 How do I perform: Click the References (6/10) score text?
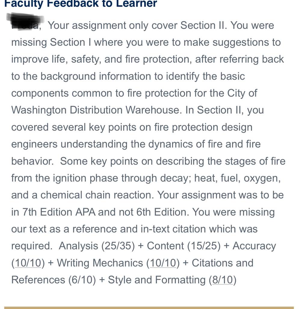pyautogui.click(x=54, y=280)
